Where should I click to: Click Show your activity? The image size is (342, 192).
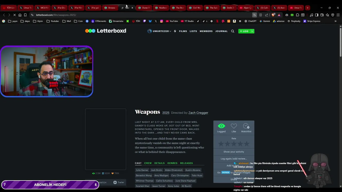point(234,152)
